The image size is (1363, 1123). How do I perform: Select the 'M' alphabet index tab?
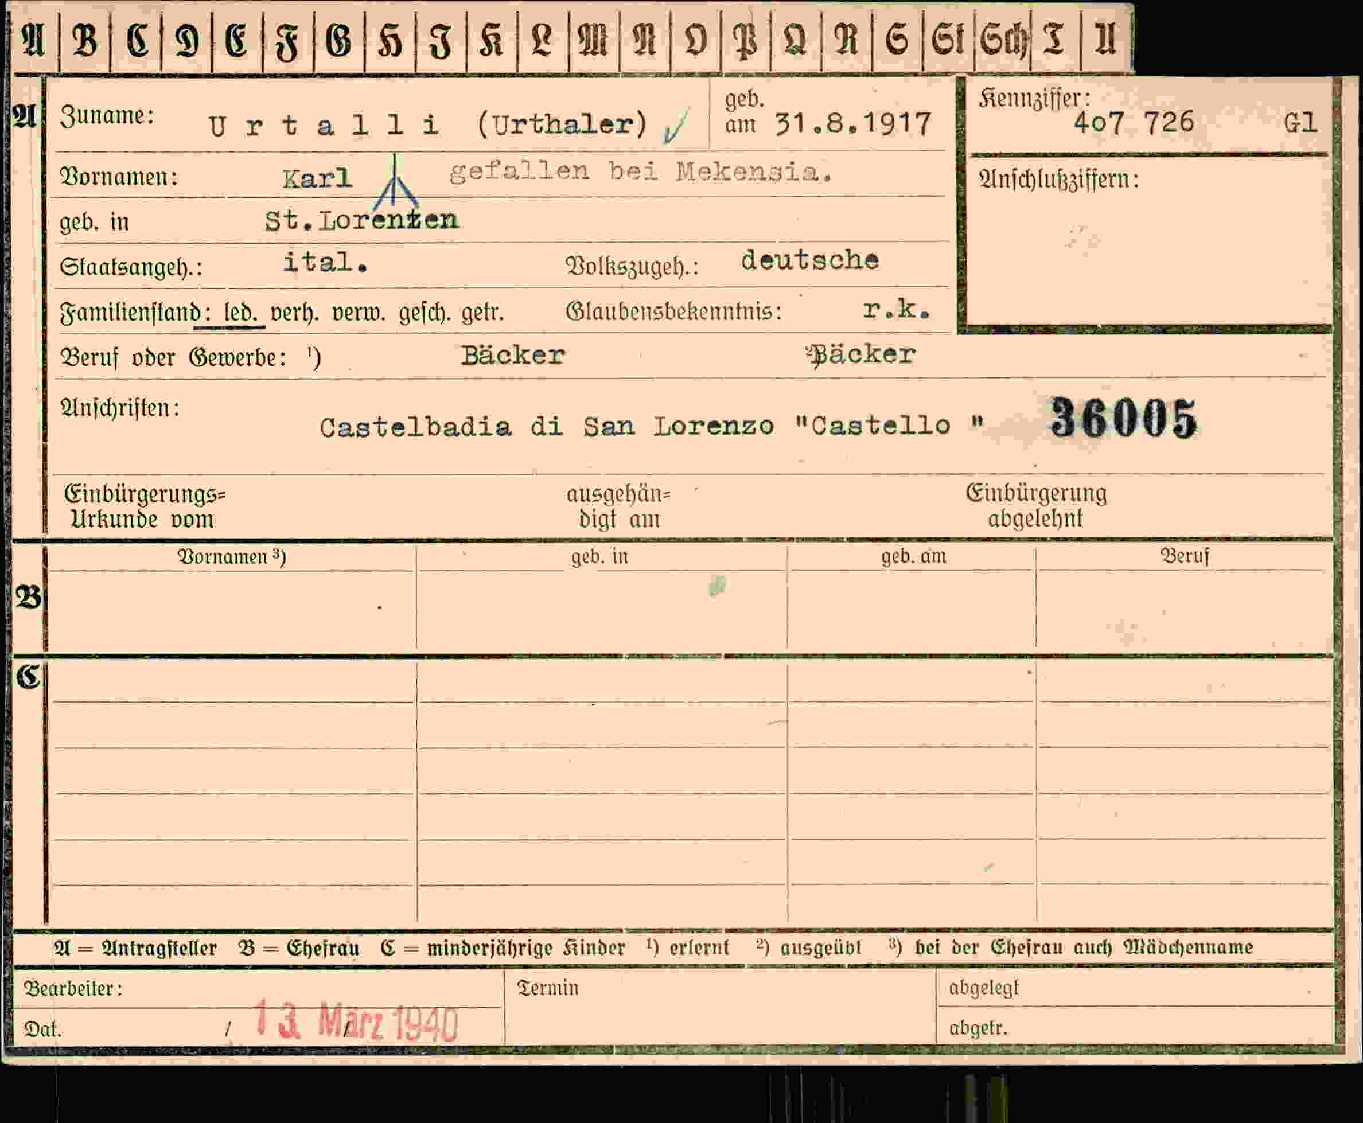click(x=594, y=41)
